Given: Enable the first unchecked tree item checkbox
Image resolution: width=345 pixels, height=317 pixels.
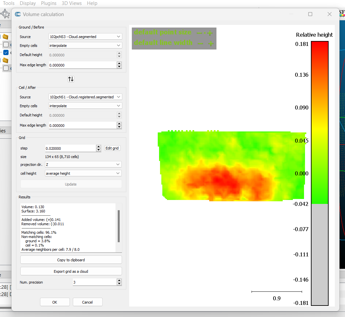Looking at the screenshot, I should [x=6, y=45].
